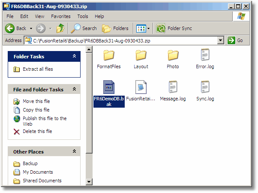The image size is (258, 193).
Task: Open the My Documents link
Action: click(38, 172)
